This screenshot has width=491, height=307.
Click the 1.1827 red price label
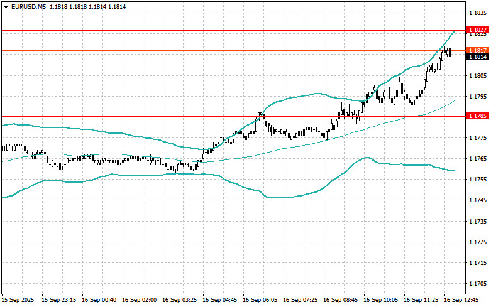pyautogui.click(x=478, y=30)
